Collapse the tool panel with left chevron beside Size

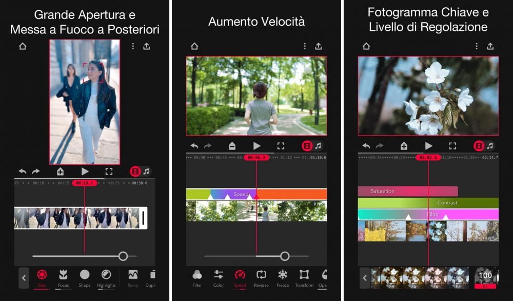coord(24,278)
